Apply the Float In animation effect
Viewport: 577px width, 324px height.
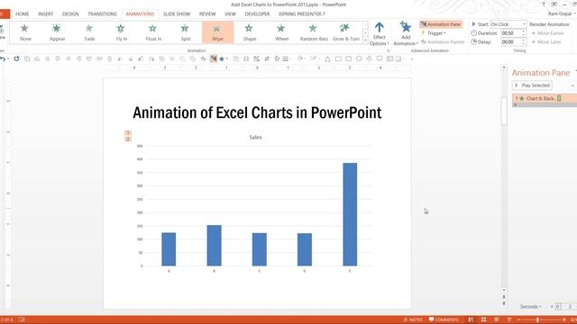click(x=153, y=32)
